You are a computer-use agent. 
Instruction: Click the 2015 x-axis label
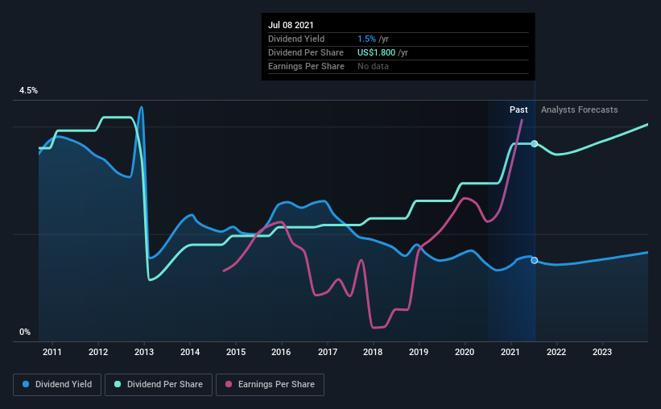point(236,352)
